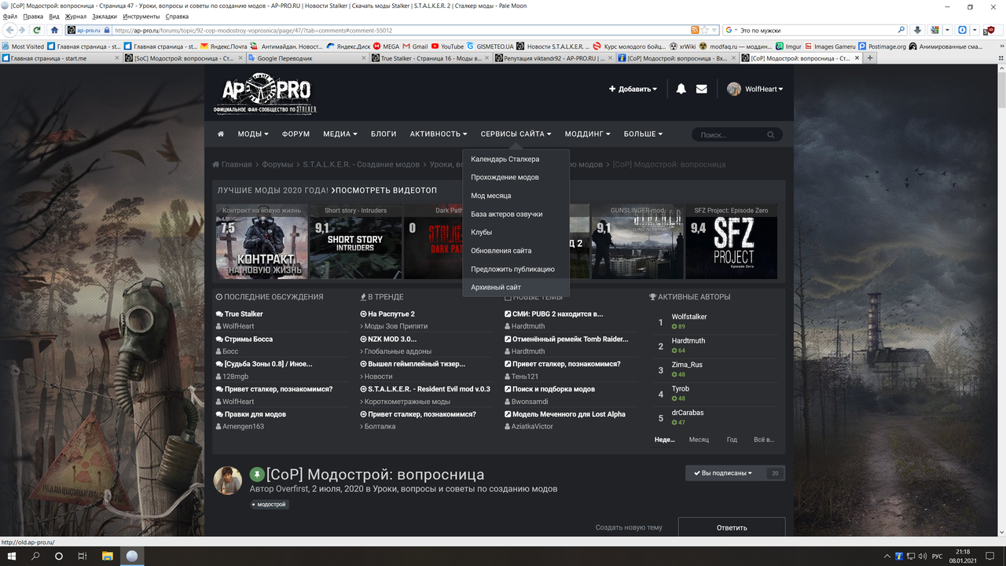Click the ПОСМОТРЕТЬ ВИДЕОТОП link

point(384,190)
